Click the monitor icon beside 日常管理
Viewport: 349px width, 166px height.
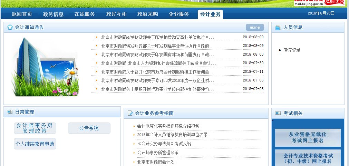10,112
